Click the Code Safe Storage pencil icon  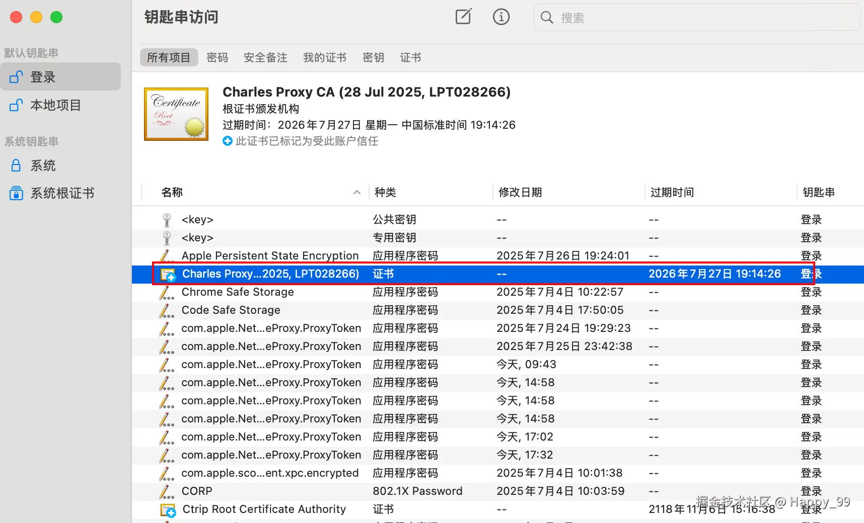167,310
